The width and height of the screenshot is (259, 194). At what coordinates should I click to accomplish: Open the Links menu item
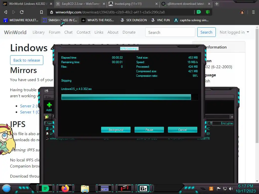coord(99,32)
